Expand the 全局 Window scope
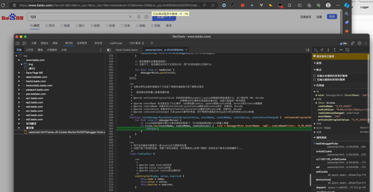 [x=315, y=132]
